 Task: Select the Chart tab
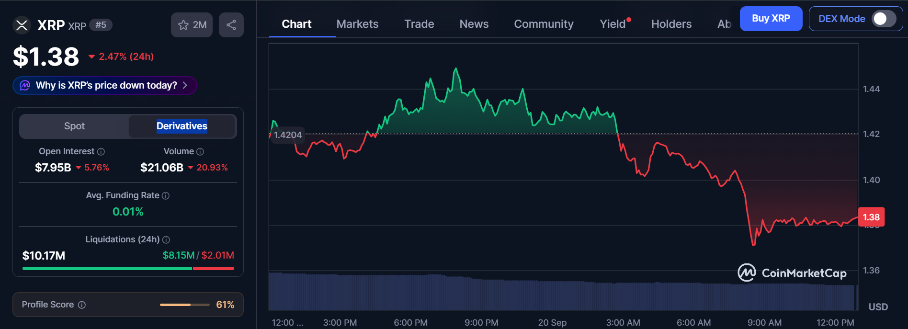[x=296, y=24]
